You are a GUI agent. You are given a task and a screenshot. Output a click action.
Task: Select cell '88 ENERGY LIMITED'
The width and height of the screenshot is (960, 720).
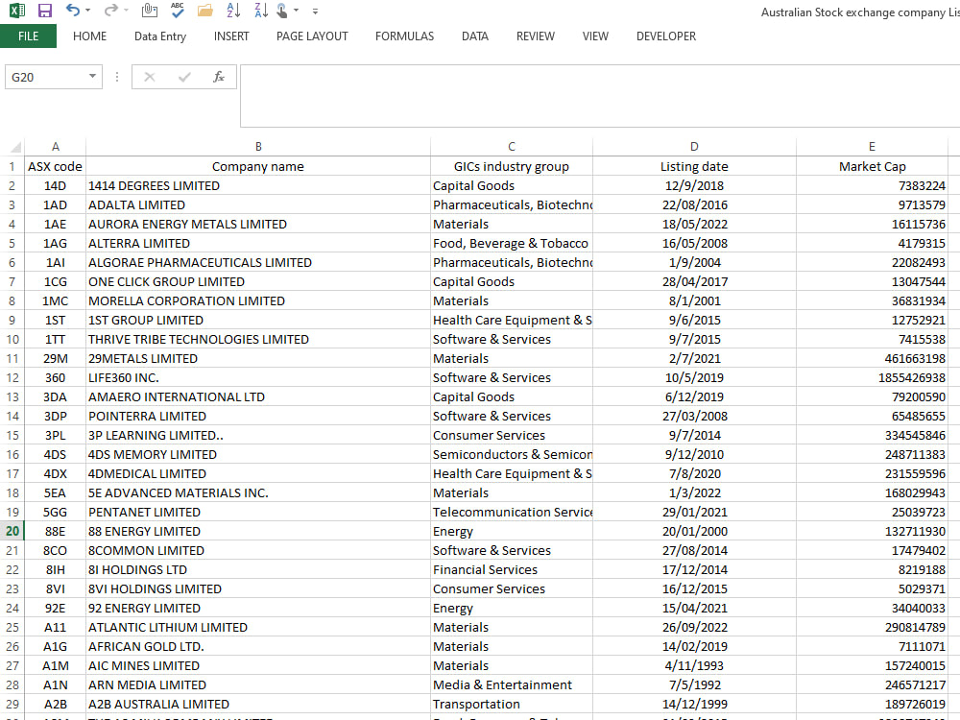coord(258,531)
